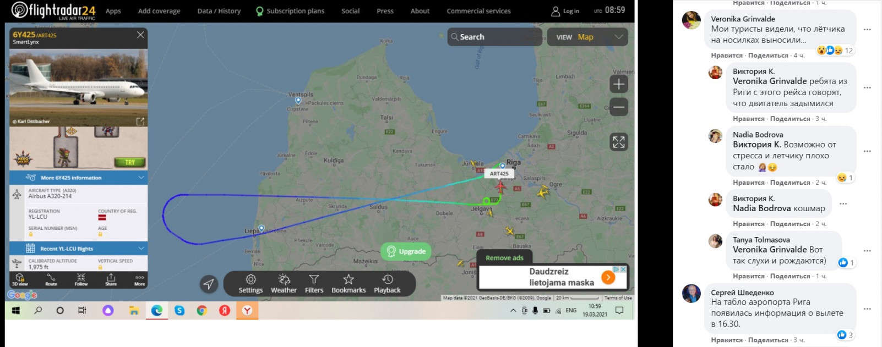This screenshot has width=882, height=347.
Task: Toggle Follow aircraft mode
Action: 81,279
